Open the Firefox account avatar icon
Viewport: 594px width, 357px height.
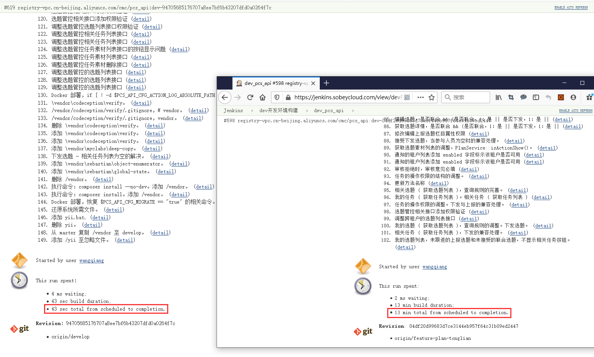pyautogui.click(x=573, y=97)
